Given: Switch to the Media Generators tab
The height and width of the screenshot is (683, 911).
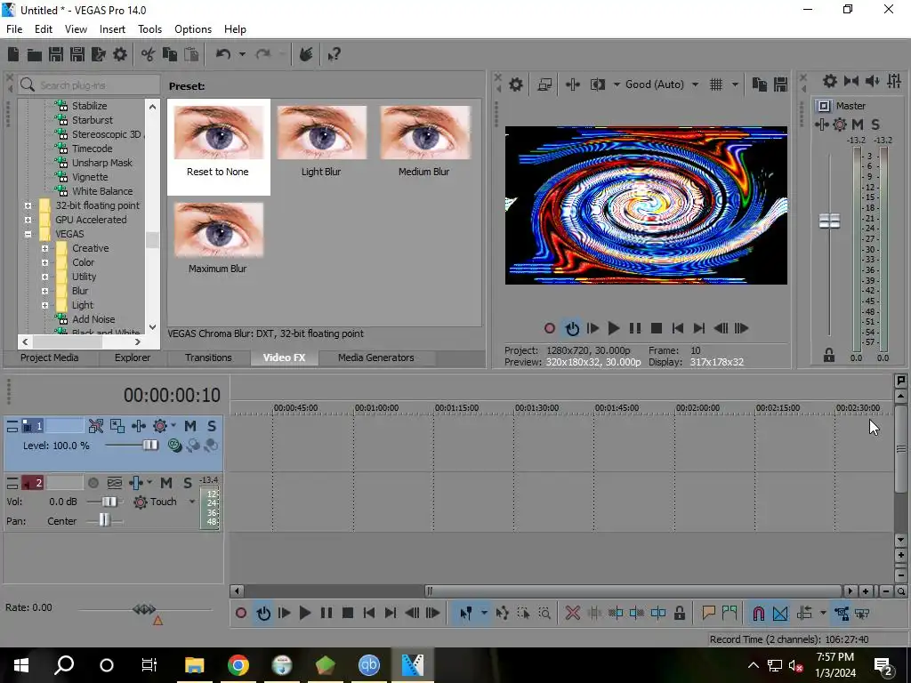Looking at the screenshot, I should (376, 358).
